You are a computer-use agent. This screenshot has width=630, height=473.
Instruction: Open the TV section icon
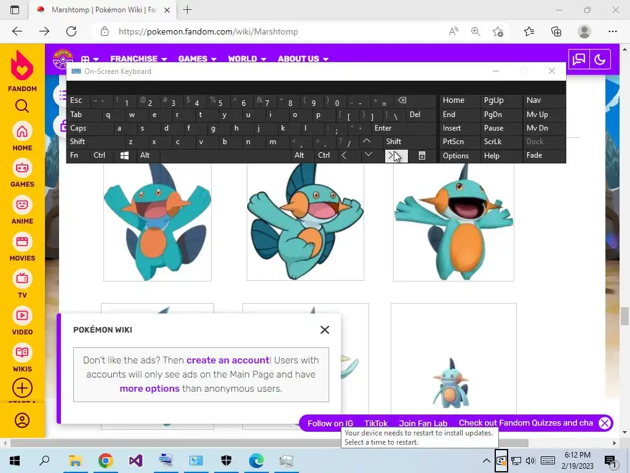click(x=22, y=278)
